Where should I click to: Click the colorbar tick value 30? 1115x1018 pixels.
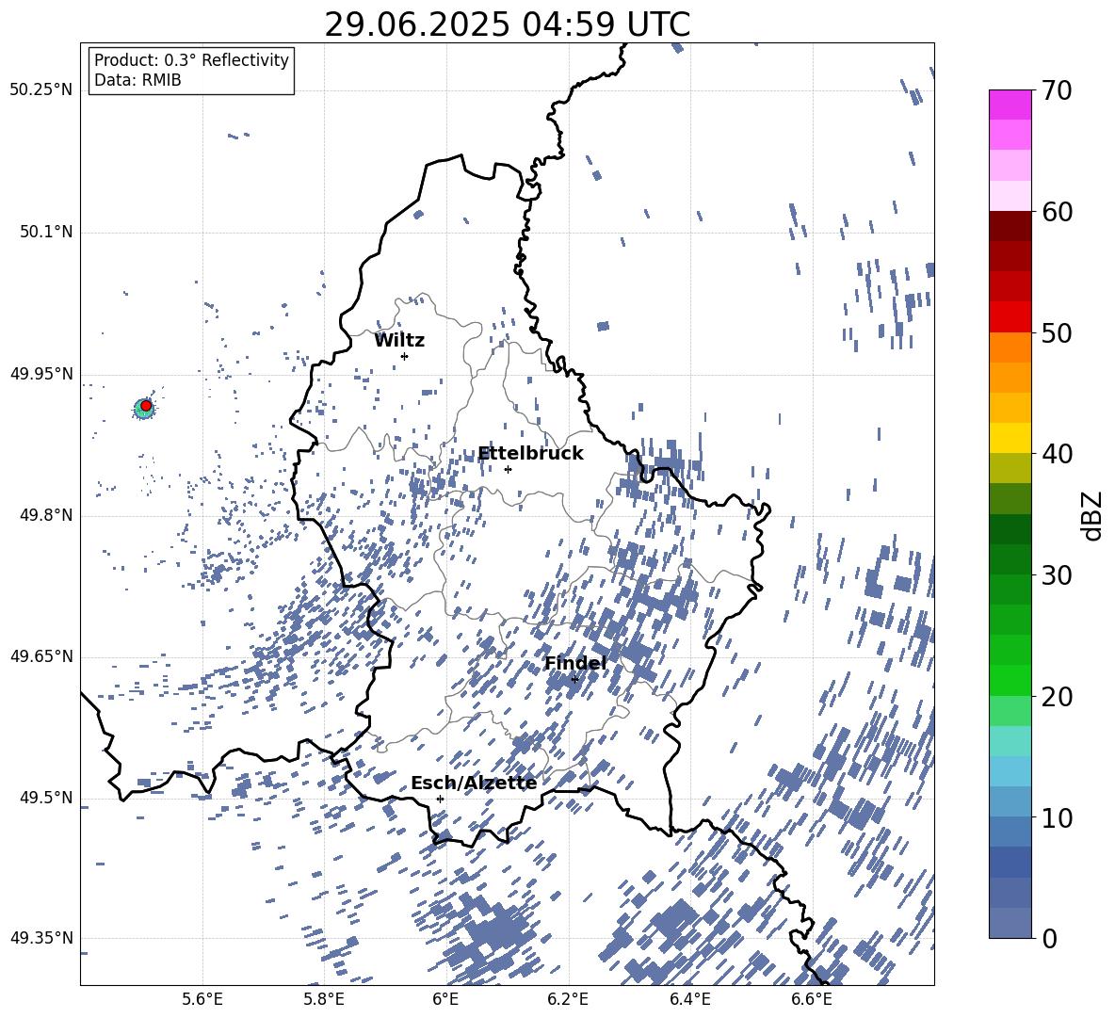click(1057, 575)
